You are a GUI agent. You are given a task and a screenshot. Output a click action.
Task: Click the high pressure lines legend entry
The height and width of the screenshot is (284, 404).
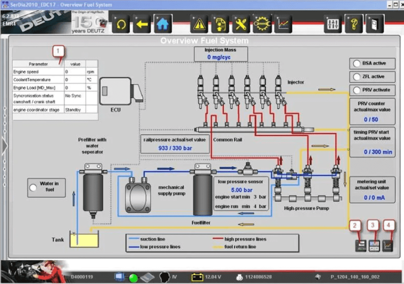[239, 239]
